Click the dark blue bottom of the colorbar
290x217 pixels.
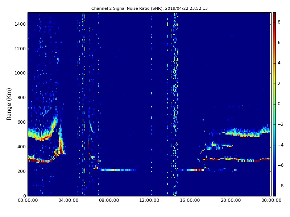tap(274, 193)
